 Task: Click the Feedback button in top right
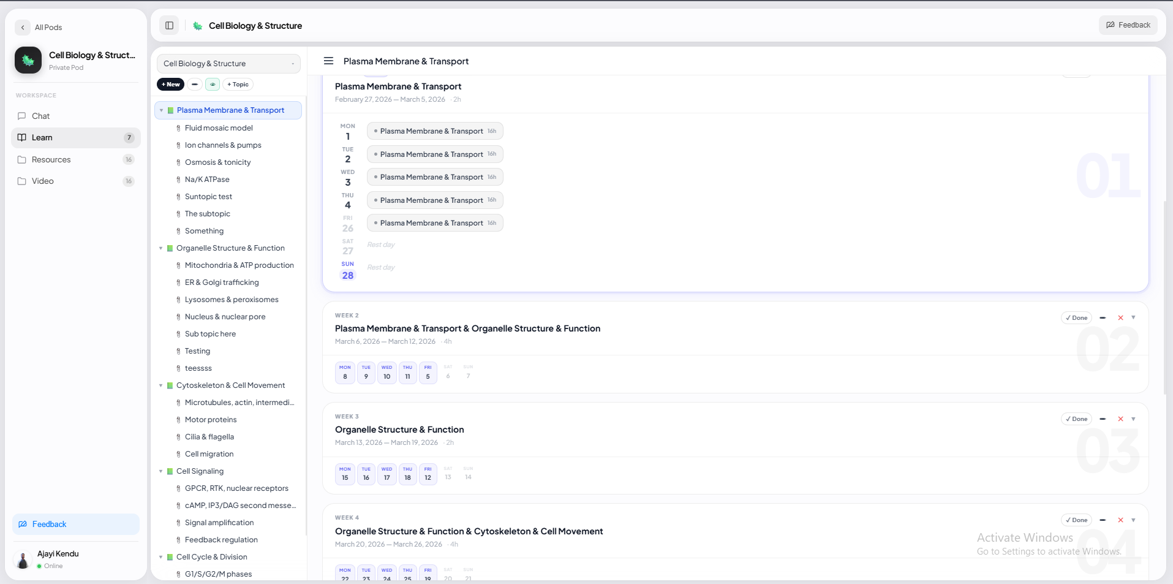click(1128, 25)
